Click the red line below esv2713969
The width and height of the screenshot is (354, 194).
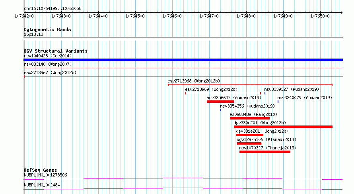tap(223, 93)
